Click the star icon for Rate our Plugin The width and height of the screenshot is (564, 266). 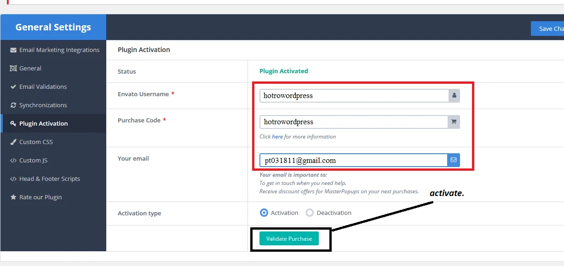[13, 197]
